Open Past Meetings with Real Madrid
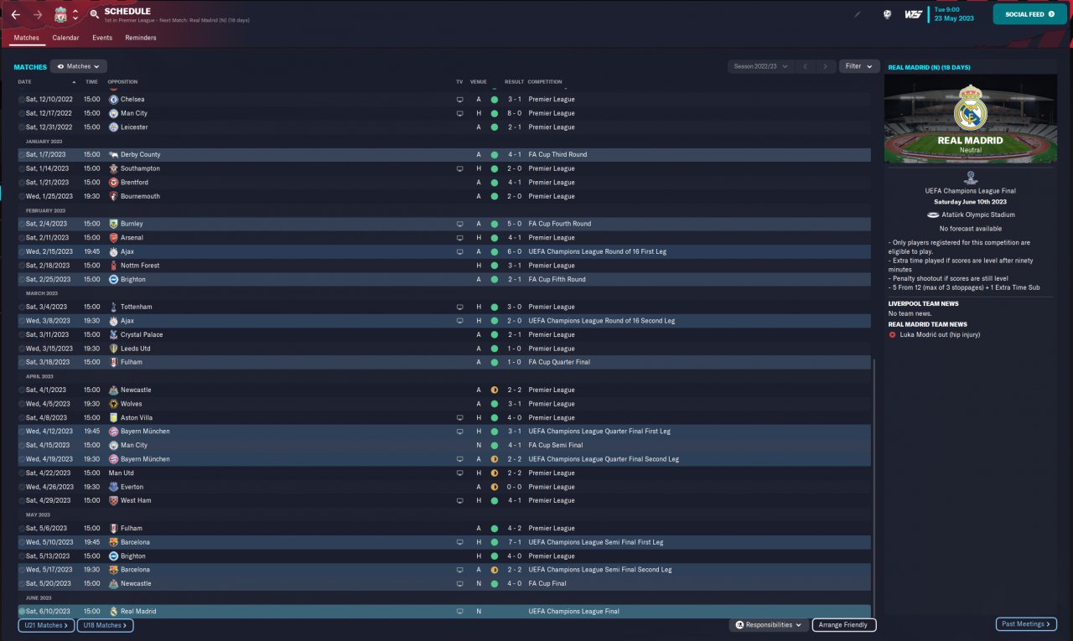This screenshot has width=1073, height=641. (x=1026, y=624)
